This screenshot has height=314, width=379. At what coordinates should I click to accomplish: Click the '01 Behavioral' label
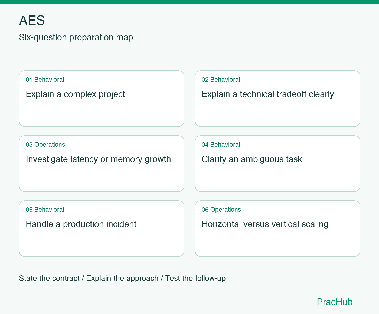tap(45, 80)
